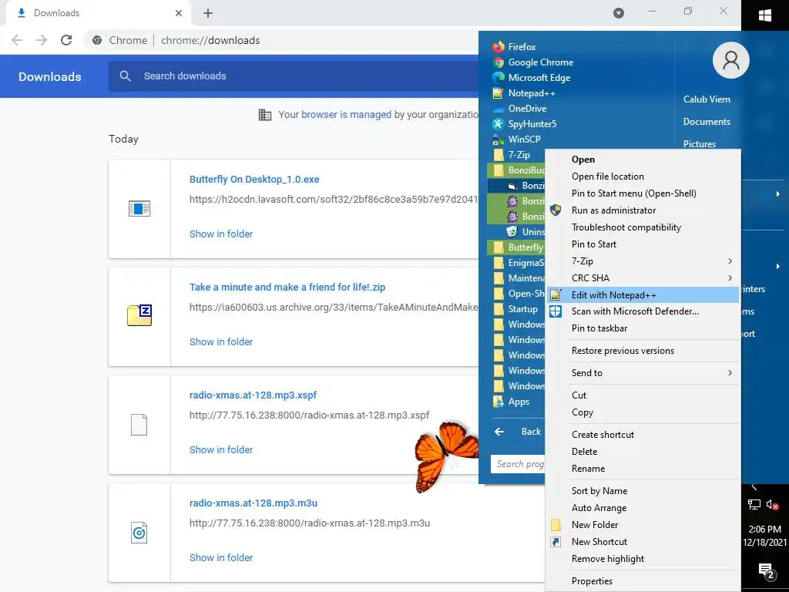Image resolution: width=789 pixels, height=592 pixels.
Task: Select Scan with Microsoft Defender
Action: coord(643,311)
